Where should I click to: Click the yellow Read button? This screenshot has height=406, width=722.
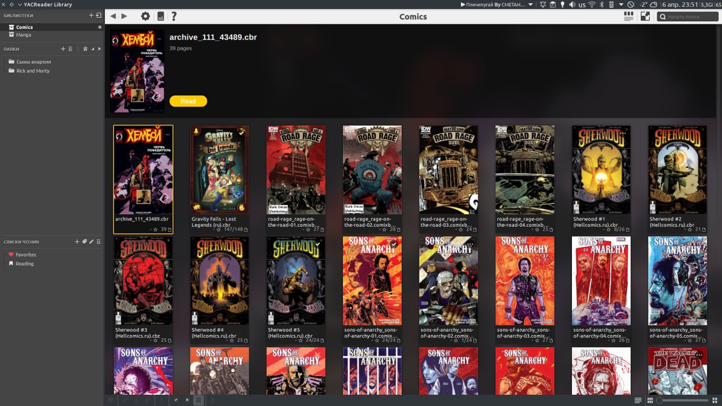tap(188, 101)
